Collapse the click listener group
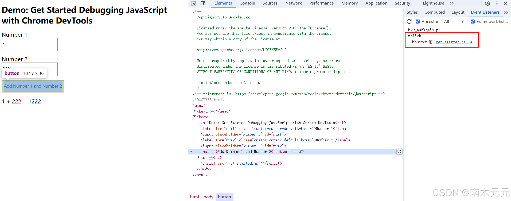The width and height of the screenshot is (511, 201). pyautogui.click(x=409, y=36)
